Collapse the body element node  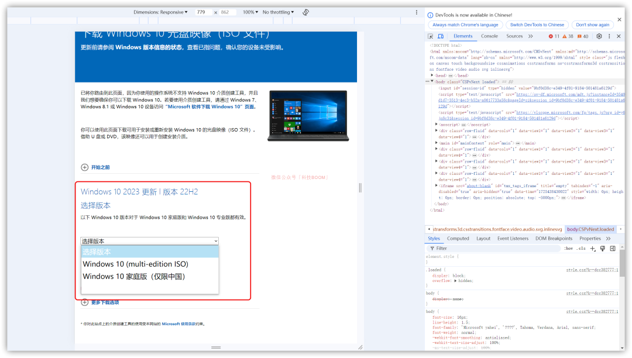click(x=432, y=81)
